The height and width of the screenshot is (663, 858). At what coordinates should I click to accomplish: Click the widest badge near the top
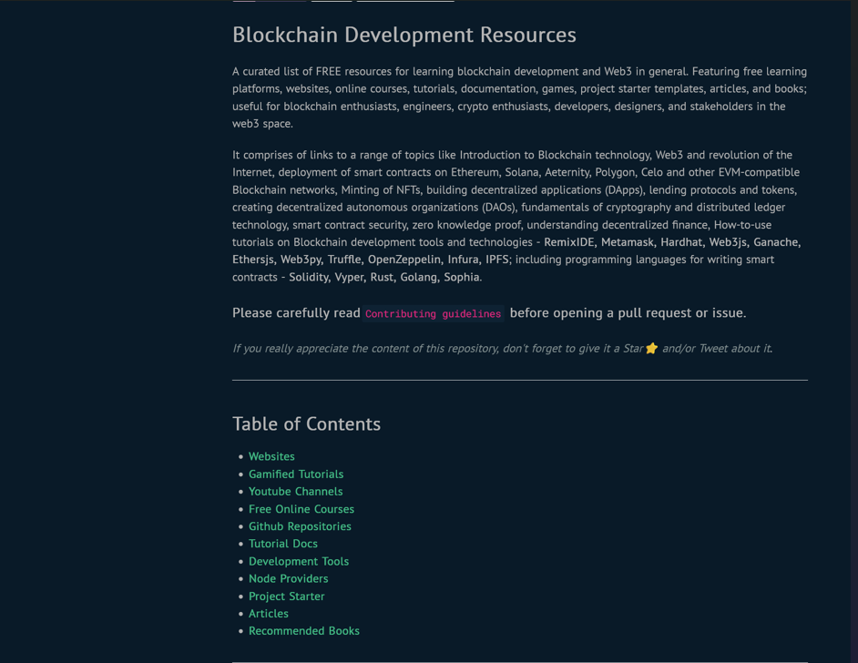(403, 3)
